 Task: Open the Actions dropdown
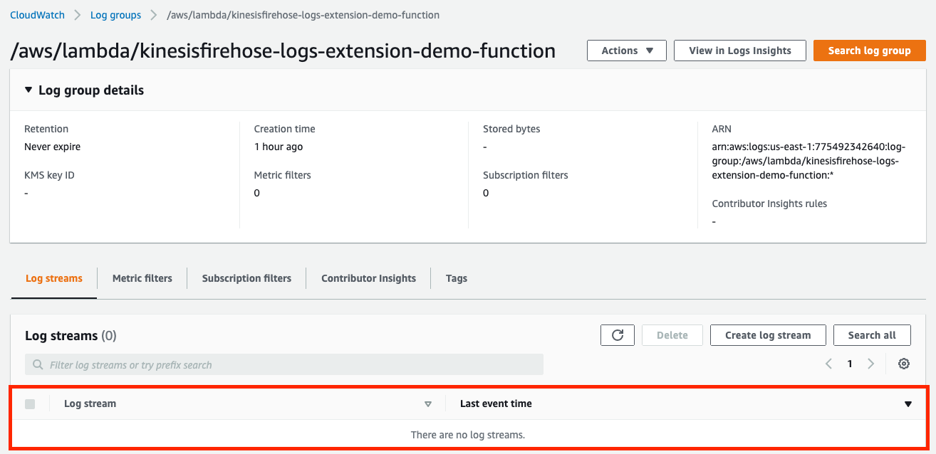click(625, 51)
